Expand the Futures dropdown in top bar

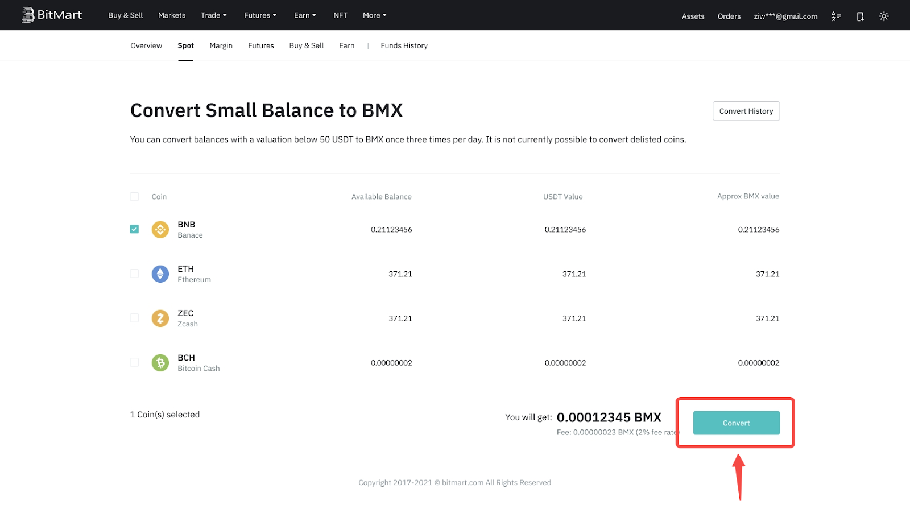click(x=260, y=15)
